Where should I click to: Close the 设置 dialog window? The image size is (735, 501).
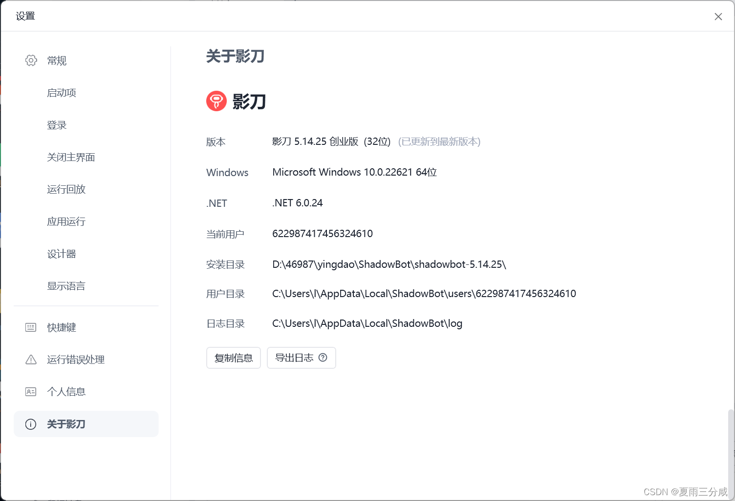pos(718,17)
